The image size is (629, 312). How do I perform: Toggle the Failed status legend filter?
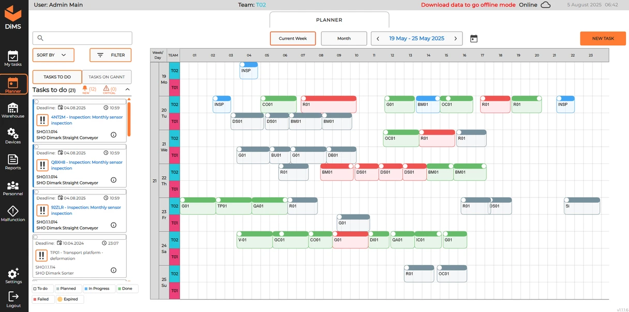[41, 299]
